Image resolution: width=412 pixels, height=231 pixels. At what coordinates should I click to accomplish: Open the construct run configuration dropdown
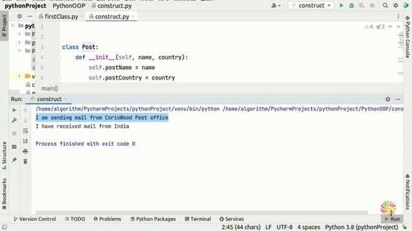[x=311, y=6]
